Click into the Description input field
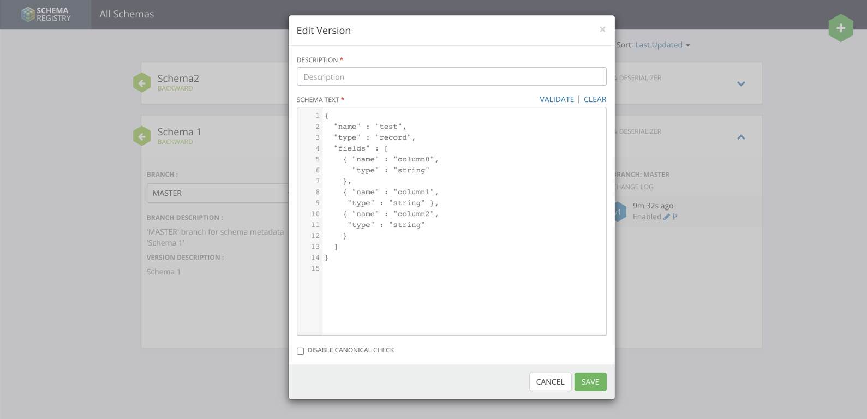The image size is (867, 419). point(451,77)
